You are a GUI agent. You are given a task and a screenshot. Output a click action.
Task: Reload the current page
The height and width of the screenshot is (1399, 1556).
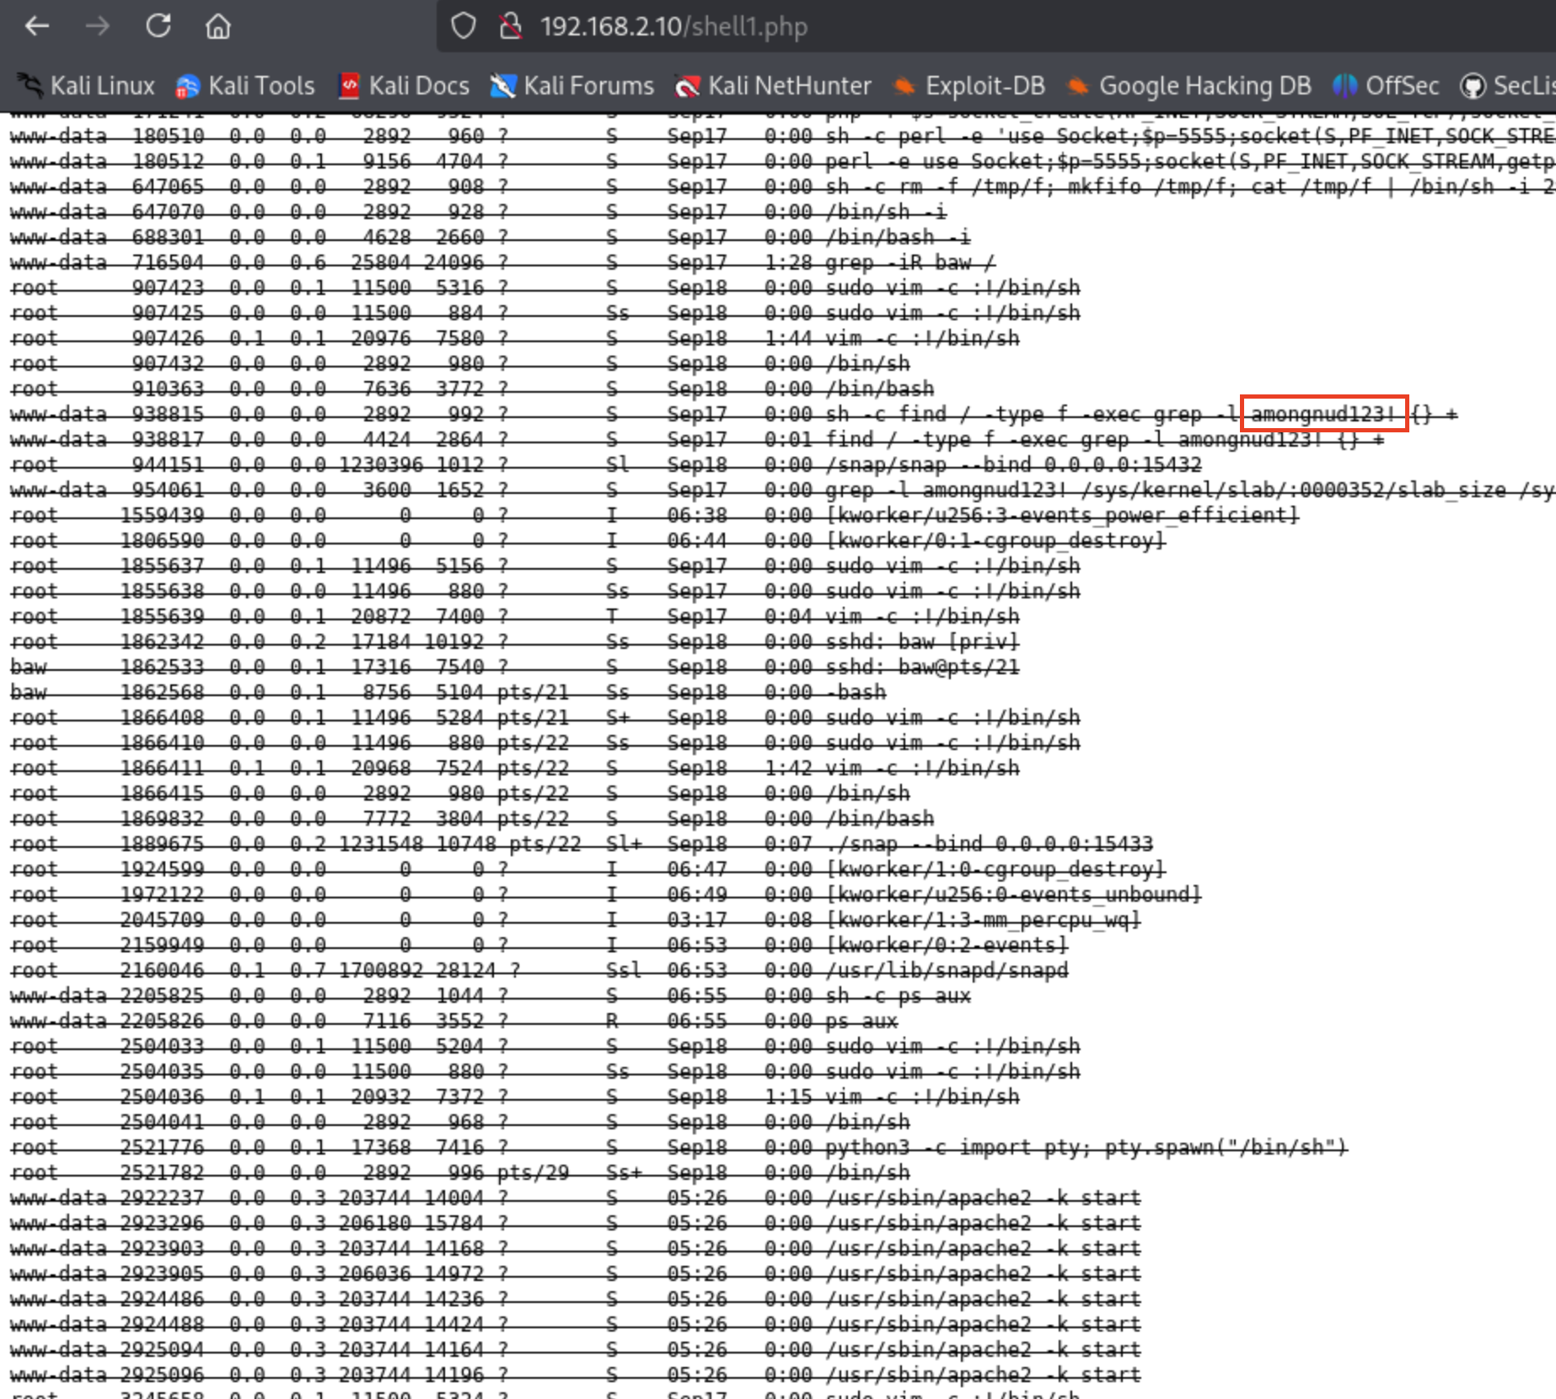158,27
